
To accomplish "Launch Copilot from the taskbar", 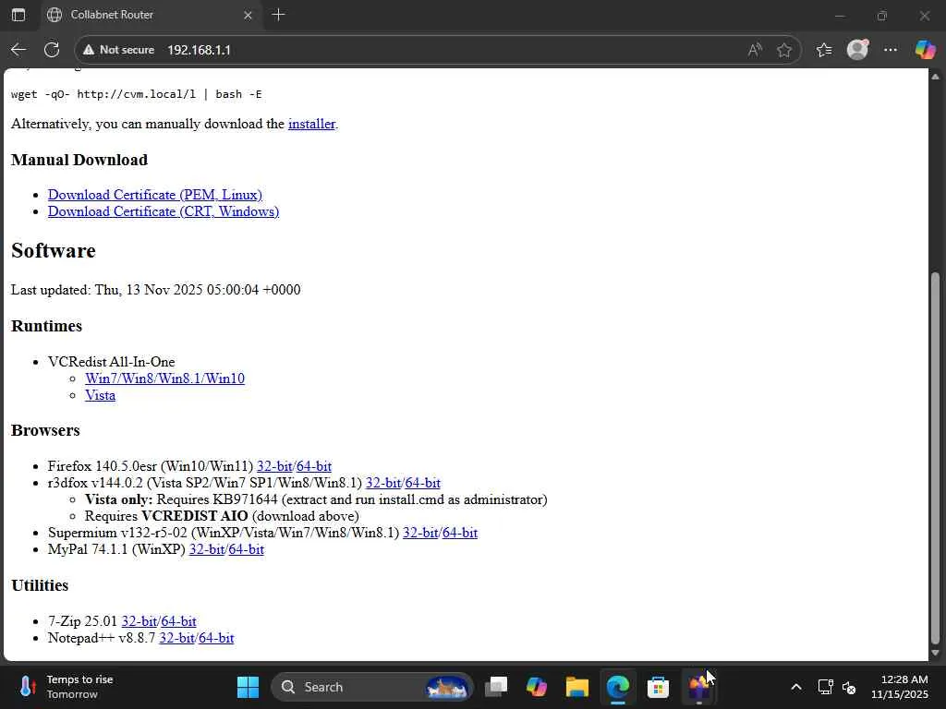I will pos(537,687).
